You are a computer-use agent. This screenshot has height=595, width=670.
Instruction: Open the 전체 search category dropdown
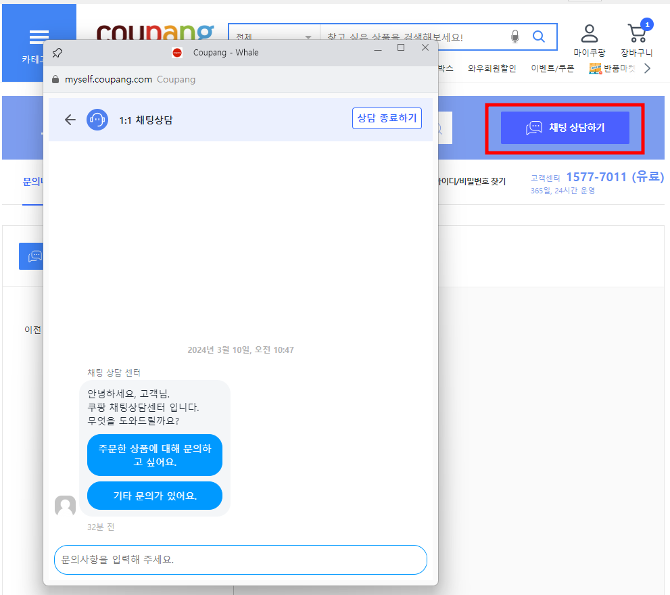coord(274,37)
